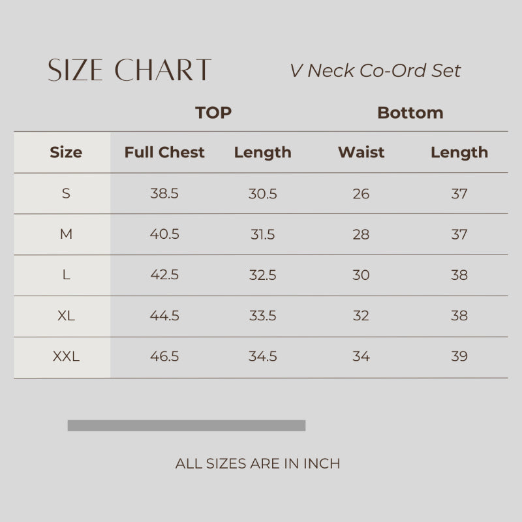Select the TOP group heading
The width and height of the screenshot is (522, 522).
213,113
